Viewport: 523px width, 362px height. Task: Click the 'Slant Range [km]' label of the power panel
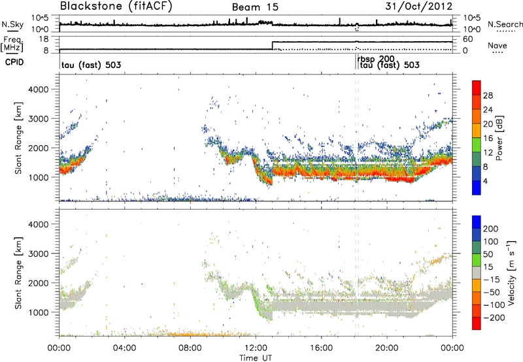[18, 138]
